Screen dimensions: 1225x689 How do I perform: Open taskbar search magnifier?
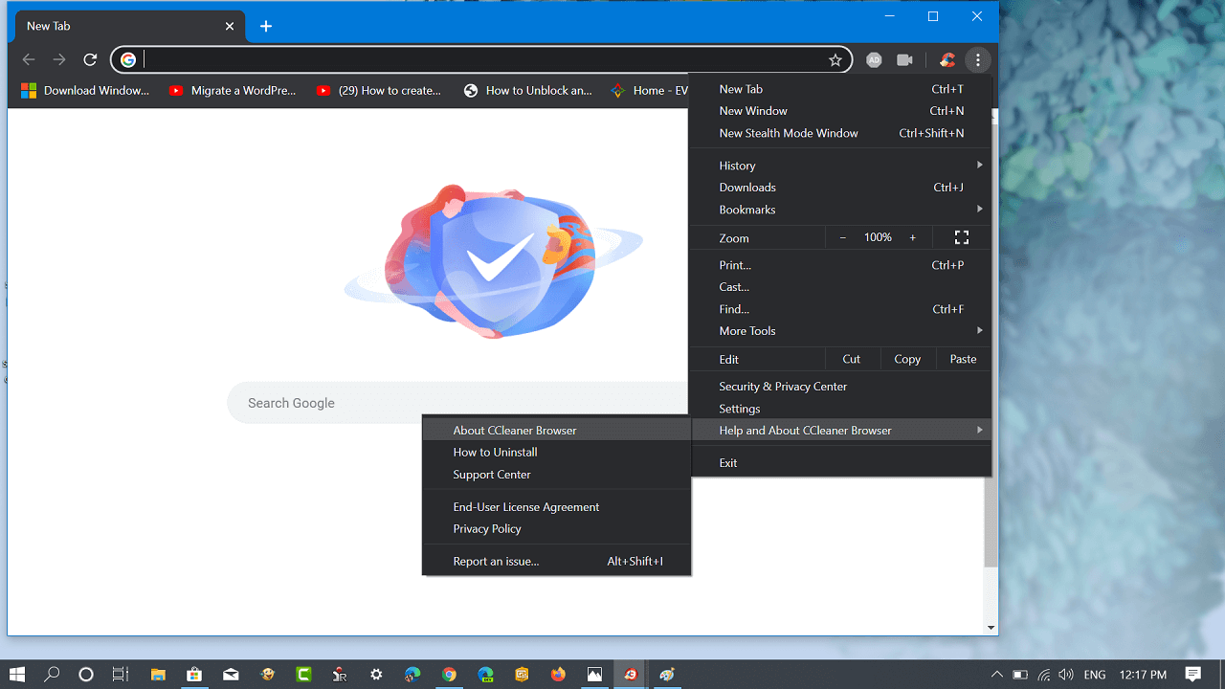click(52, 675)
